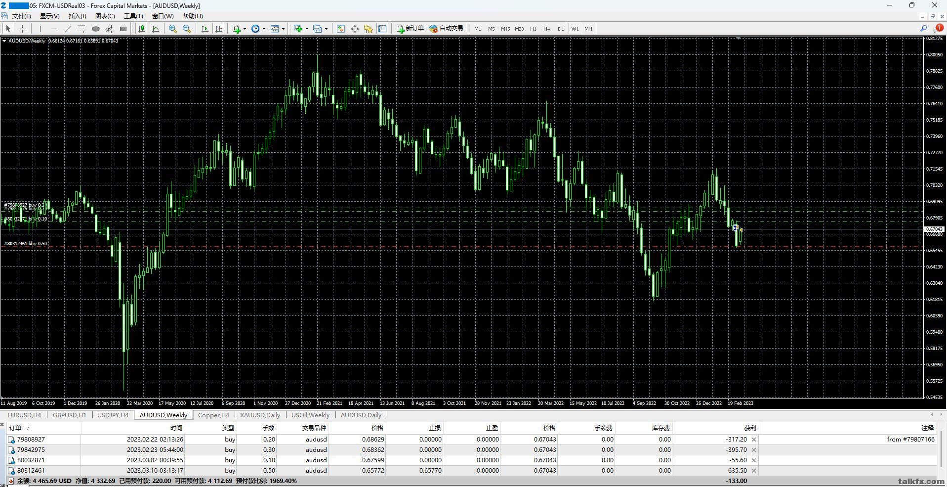Select the Crosshair tool
Image resolution: width=947 pixels, height=487 pixels.
click(x=22, y=29)
